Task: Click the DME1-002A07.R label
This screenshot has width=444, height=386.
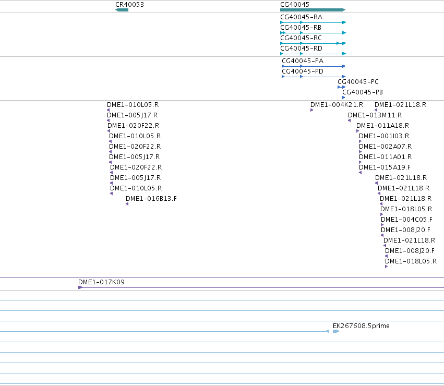Action: (x=386, y=147)
